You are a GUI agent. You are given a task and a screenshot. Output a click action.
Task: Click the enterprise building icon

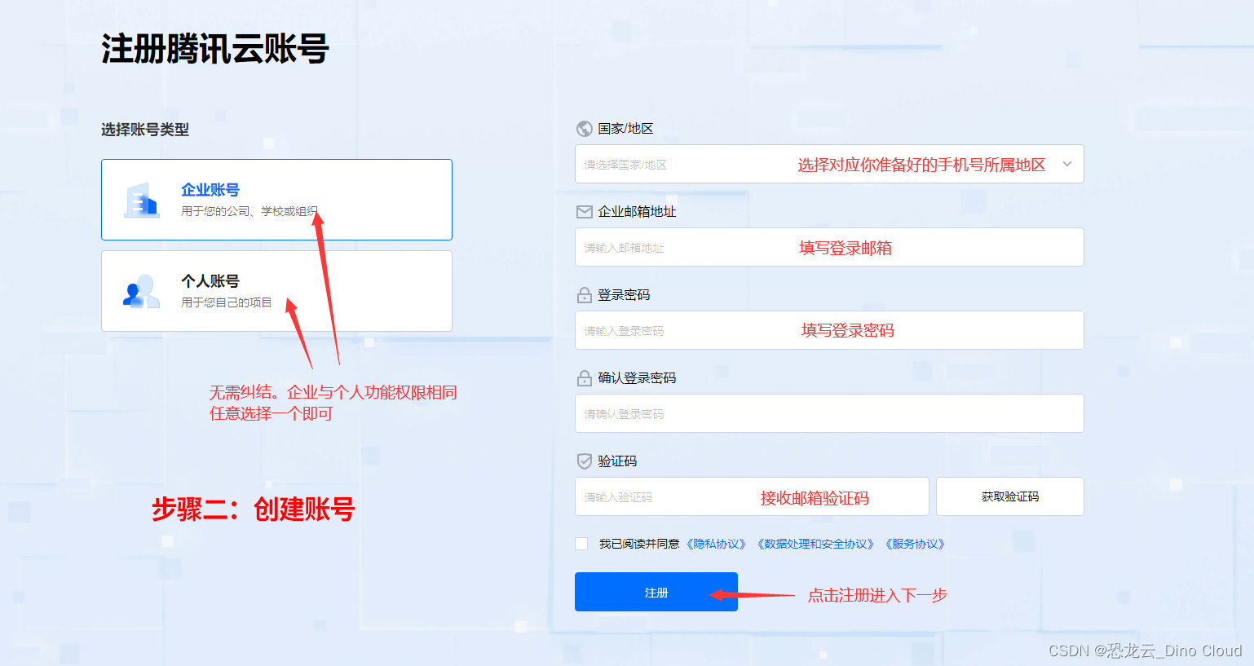(x=142, y=201)
